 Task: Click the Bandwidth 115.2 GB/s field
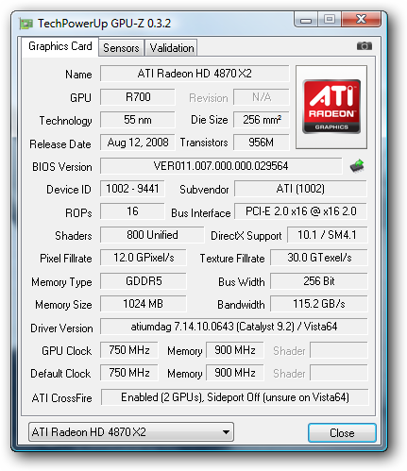click(319, 304)
